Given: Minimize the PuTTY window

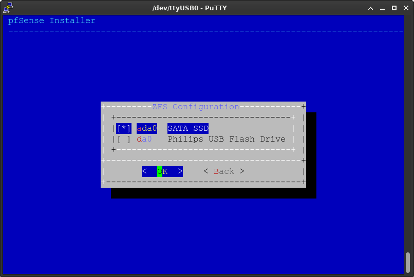Looking at the screenshot, I should click(382, 8).
